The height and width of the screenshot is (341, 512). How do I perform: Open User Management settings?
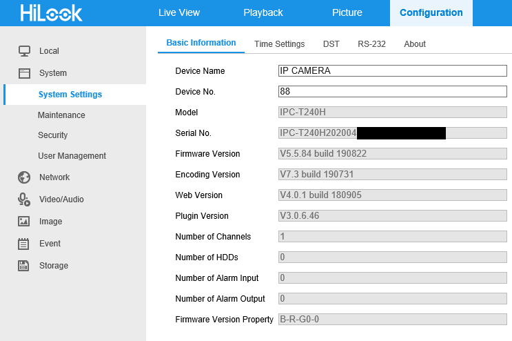pos(72,156)
